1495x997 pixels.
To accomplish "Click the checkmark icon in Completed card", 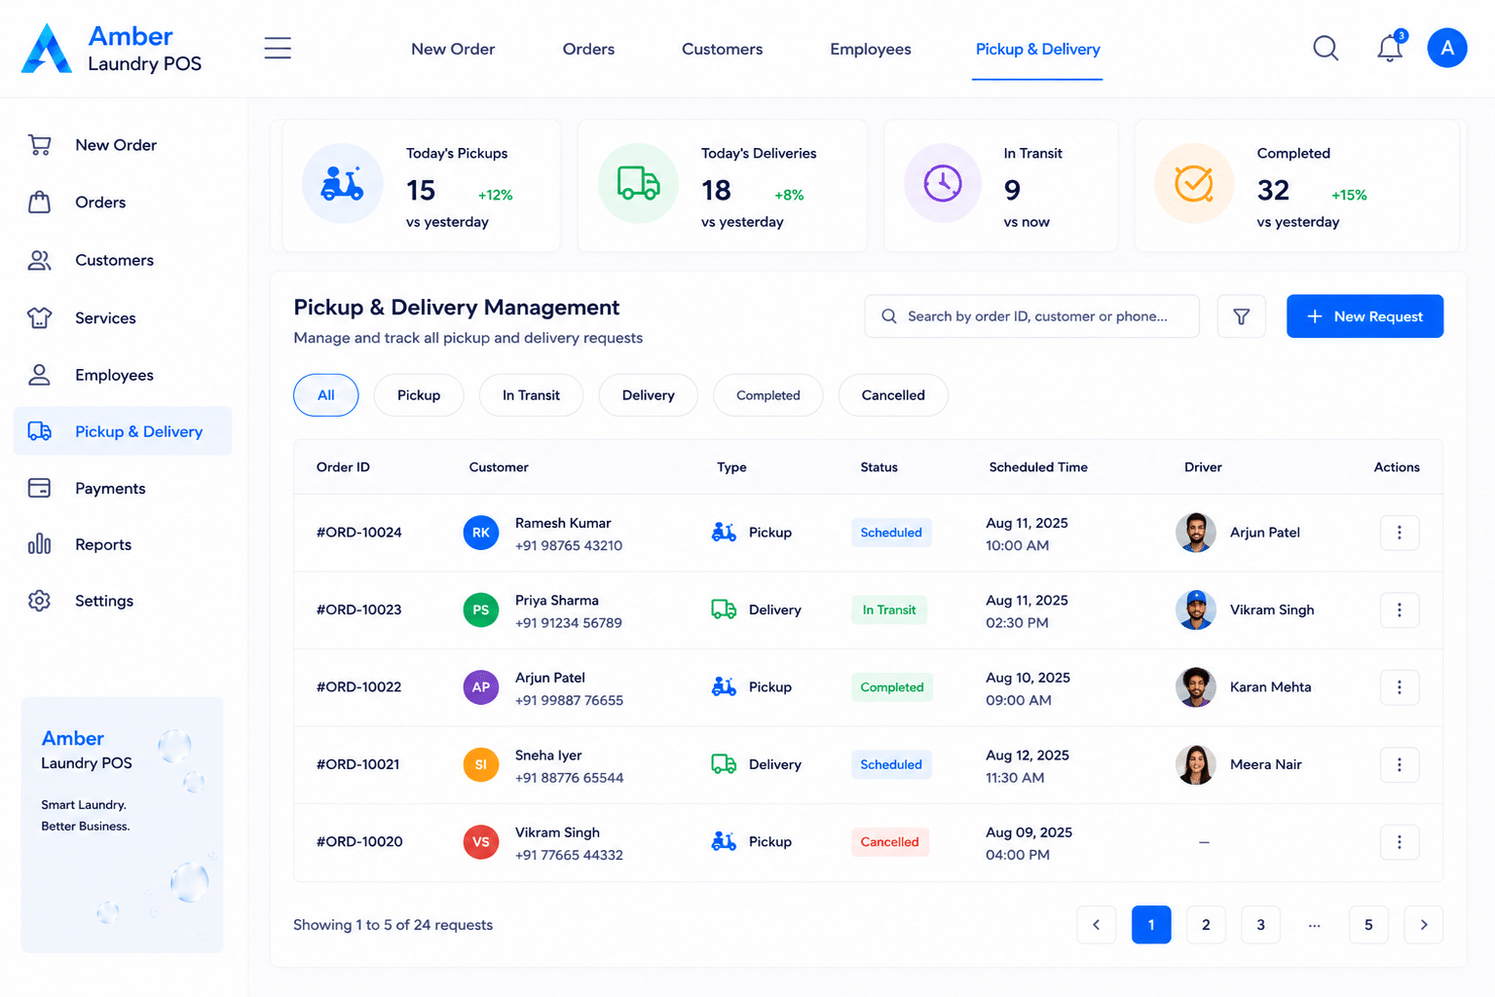I will [x=1194, y=183].
